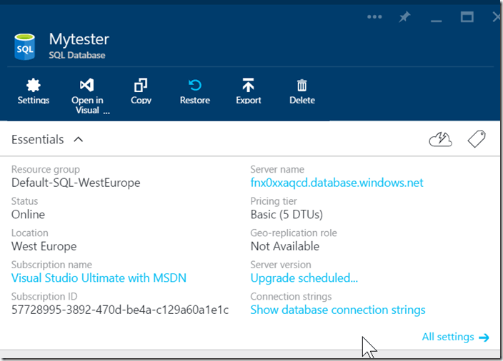The width and height of the screenshot is (503, 361).
Task: Click the Default-SQL-WestEurope resource group value
Action: 76,183
